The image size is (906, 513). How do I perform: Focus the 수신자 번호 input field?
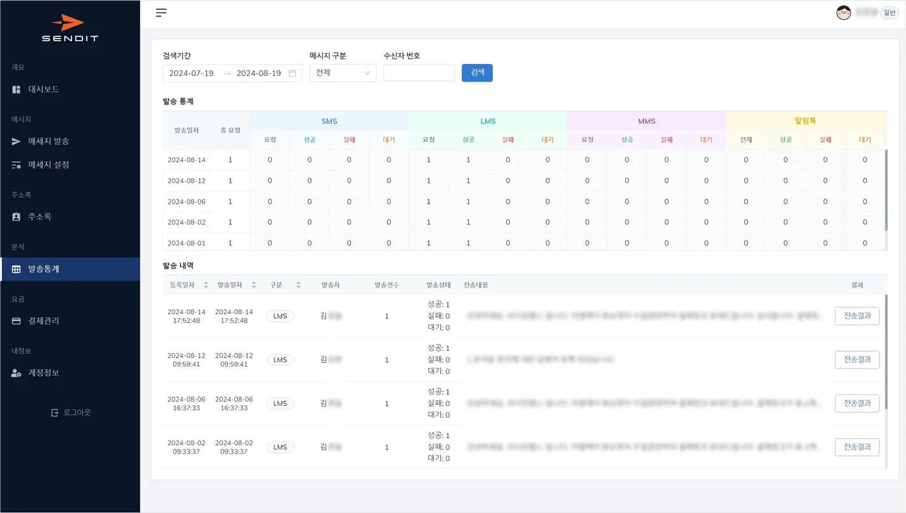[x=419, y=73]
